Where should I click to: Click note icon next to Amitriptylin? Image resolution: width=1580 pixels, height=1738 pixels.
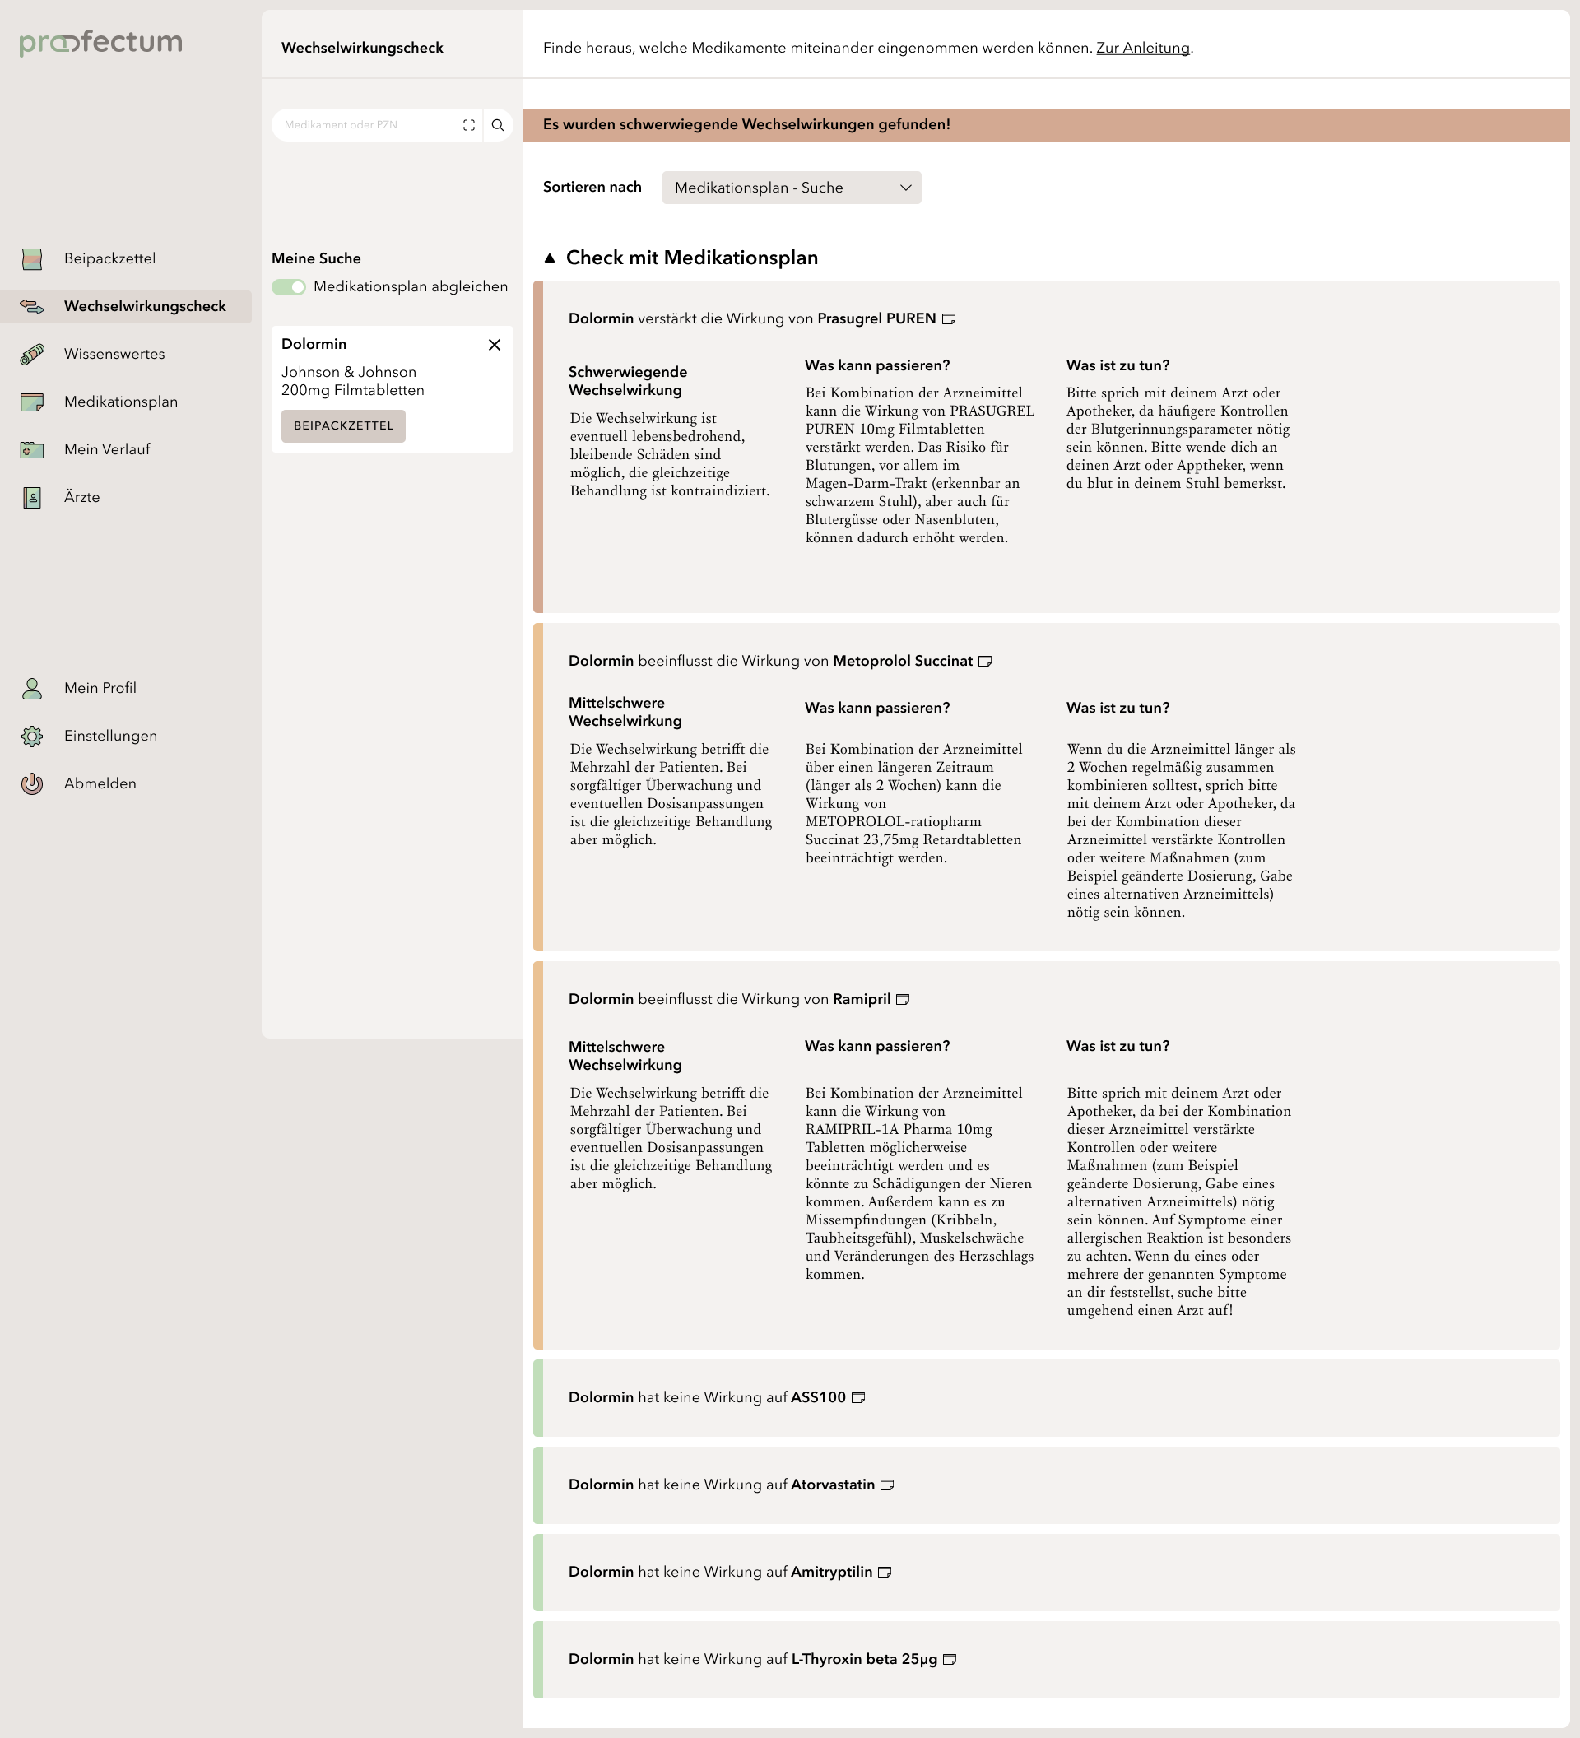tap(885, 1573)
